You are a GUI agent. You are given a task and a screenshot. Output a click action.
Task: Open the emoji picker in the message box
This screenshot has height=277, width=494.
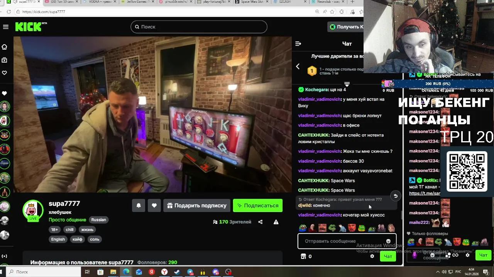(x=388, y=241)
